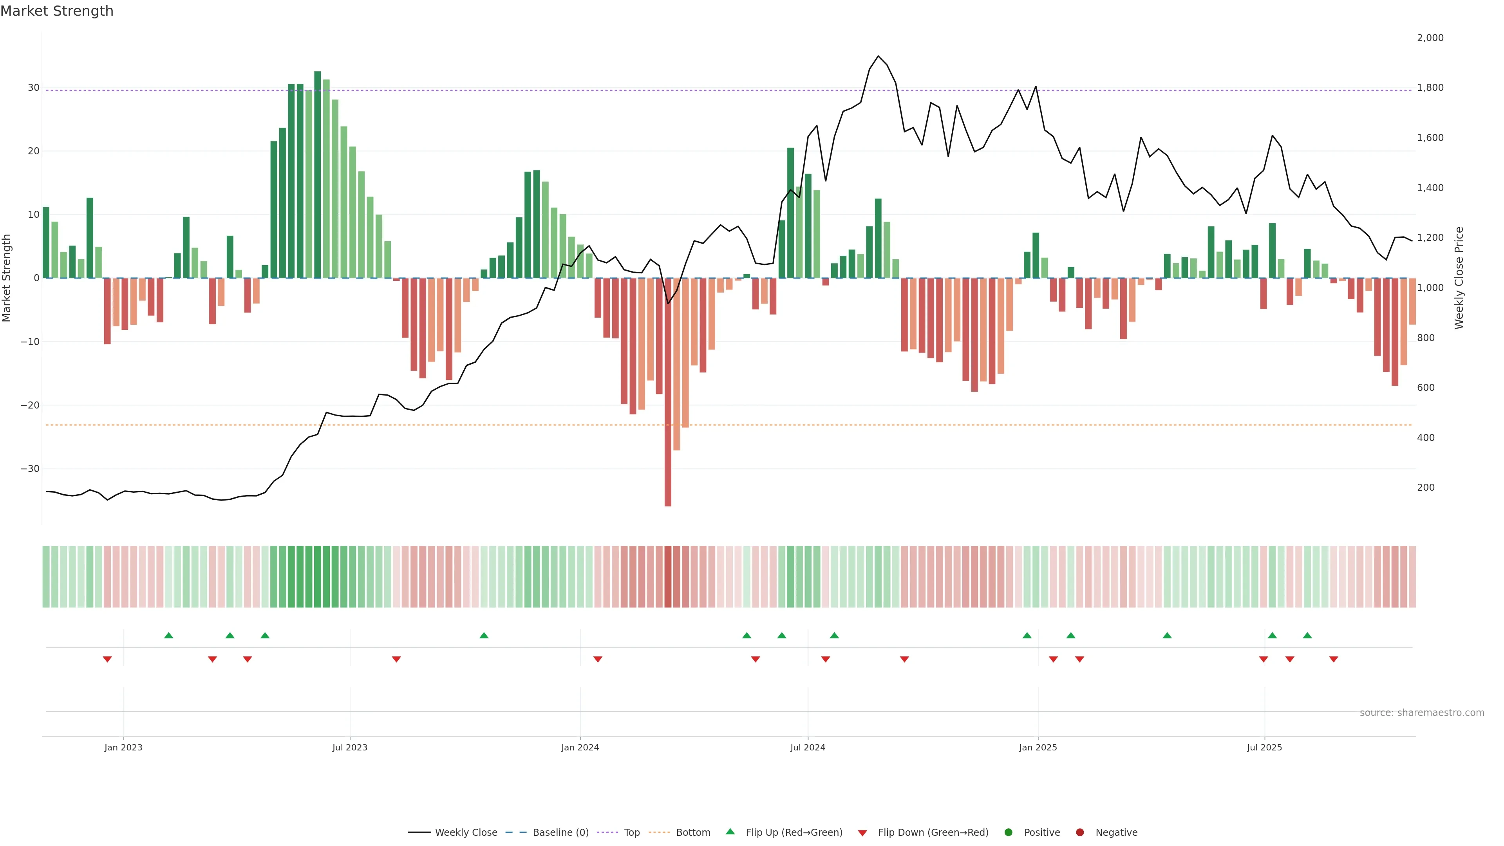Open the source sharemaestro.com text
This screenshot has height=846, width=1504.
tap(1422, 713)
